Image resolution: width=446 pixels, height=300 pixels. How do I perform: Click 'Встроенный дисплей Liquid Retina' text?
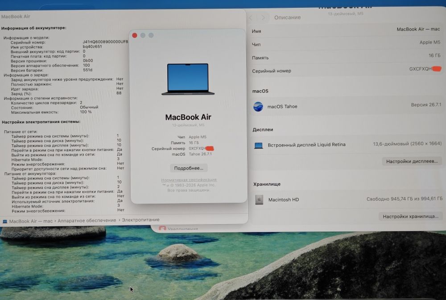[x=307, y=145]
